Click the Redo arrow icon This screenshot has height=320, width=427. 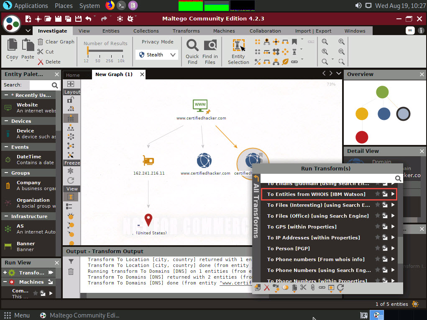point(104,19)
